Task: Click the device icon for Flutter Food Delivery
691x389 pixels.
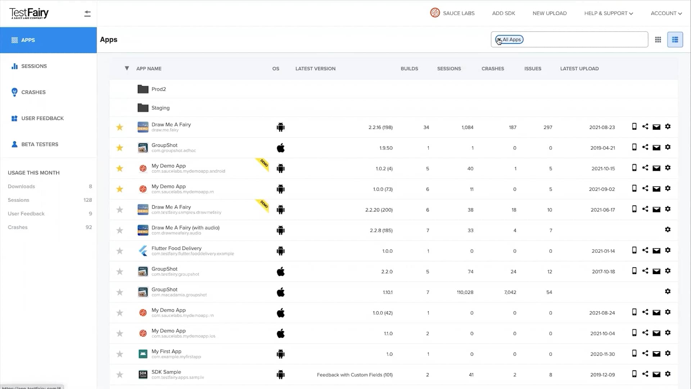Action: (634, 250)
